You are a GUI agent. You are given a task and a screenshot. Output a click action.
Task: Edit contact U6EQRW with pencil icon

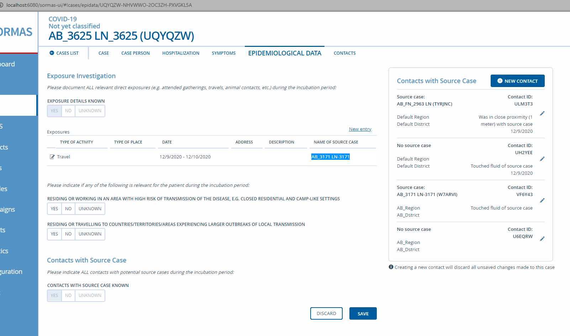coord(542,239)
